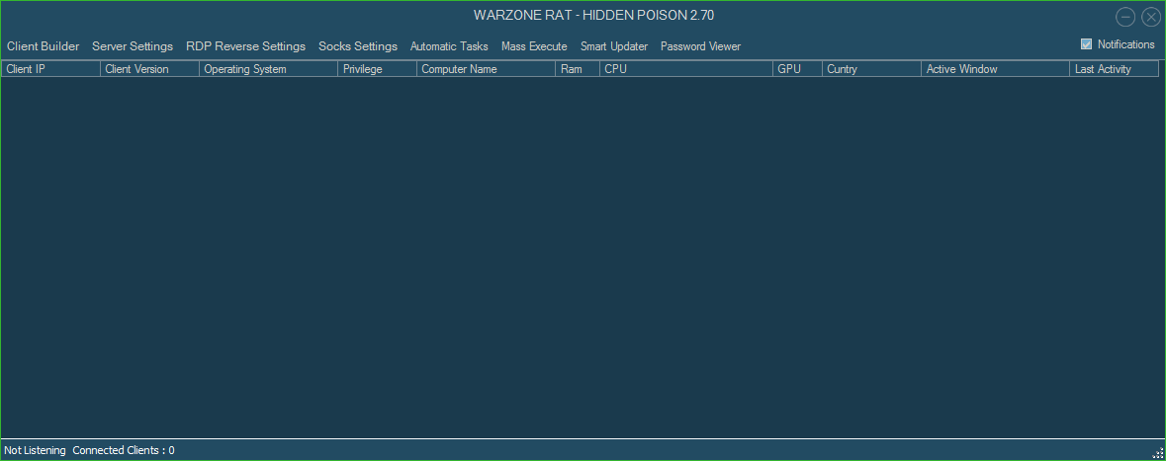Sort by Operating System column header
The height and width of the screenshot is (461, 1166).
[268, 69]
